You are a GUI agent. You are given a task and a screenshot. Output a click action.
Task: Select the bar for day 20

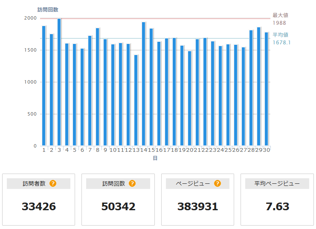(x=189, y=98)
